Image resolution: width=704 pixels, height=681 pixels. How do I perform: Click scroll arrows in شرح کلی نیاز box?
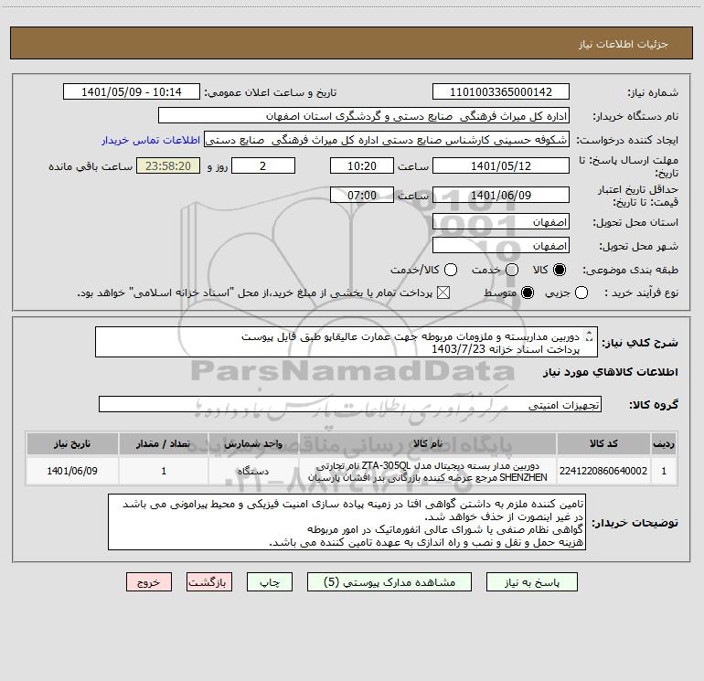click(590, 335)
